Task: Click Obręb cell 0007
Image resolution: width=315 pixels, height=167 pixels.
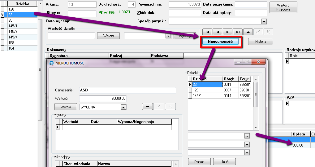Action: tap(231, 90)
